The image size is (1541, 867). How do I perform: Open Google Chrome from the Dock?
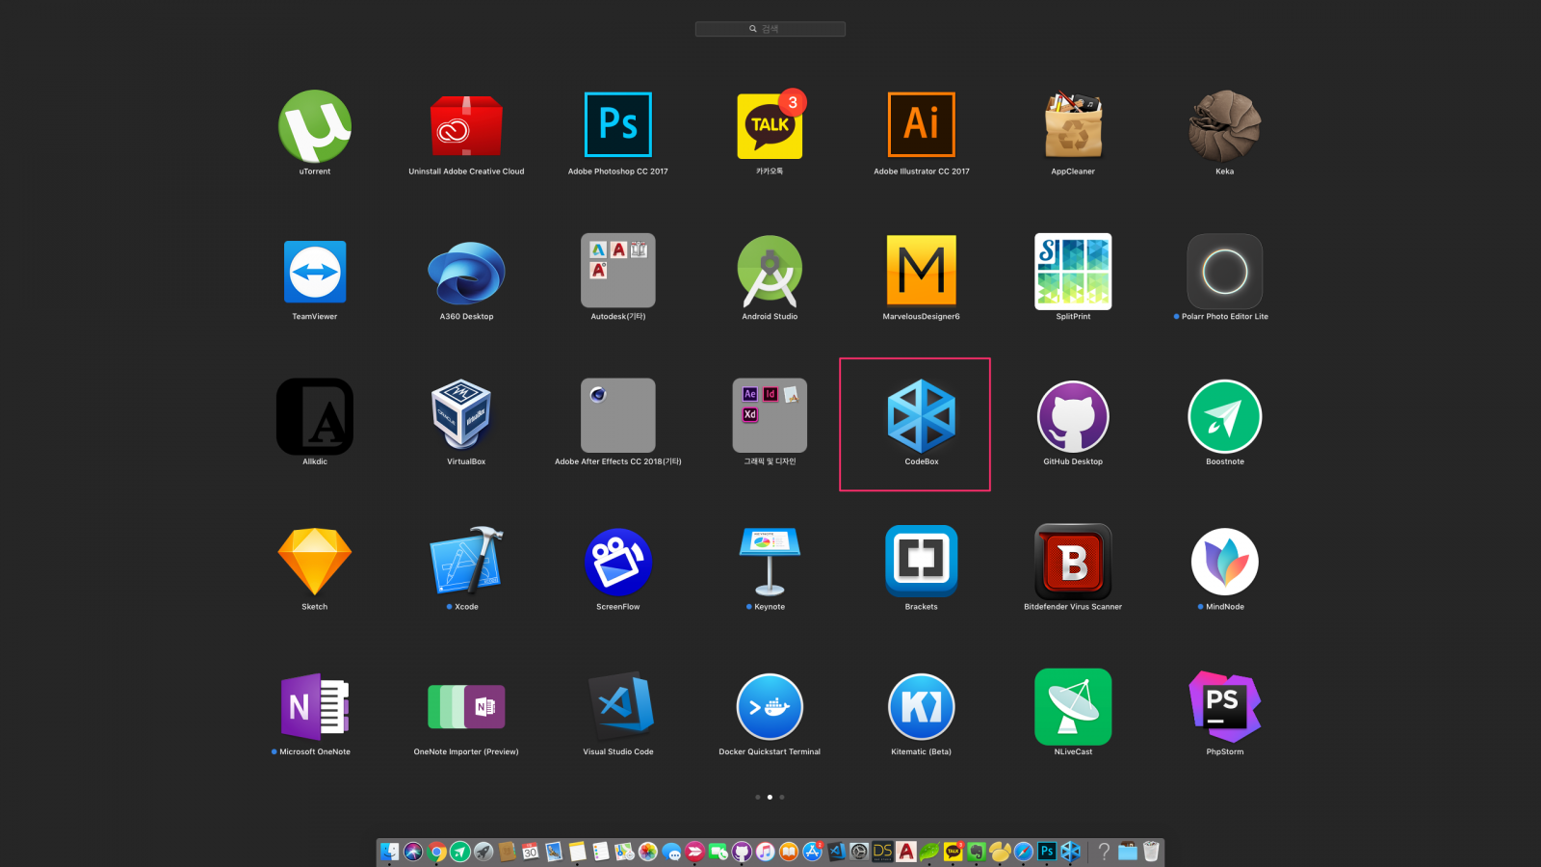point(437,852)
